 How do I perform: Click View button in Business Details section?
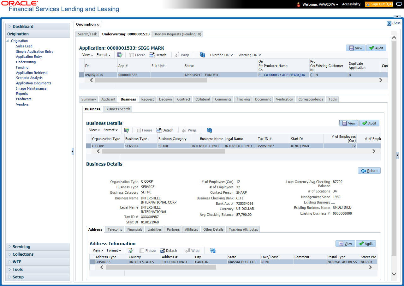tap(349, 123)
